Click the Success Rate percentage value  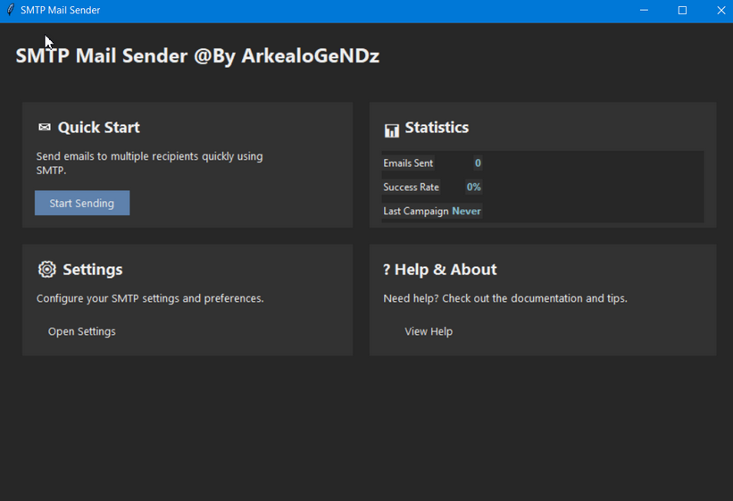[473, 188]
